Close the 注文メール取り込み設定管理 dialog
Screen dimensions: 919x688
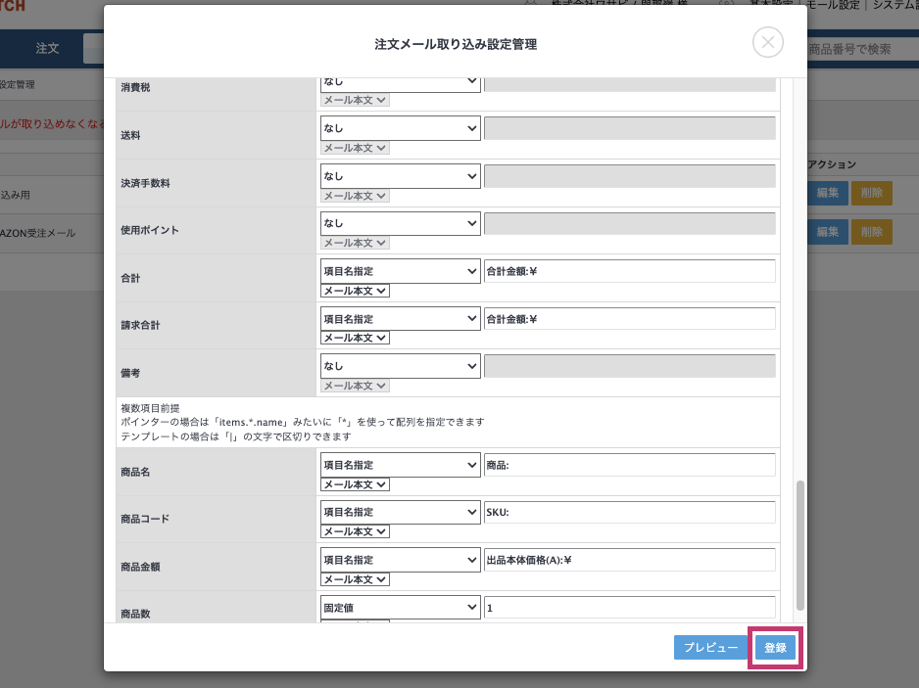pyautogui.click(x=768, y=42)
